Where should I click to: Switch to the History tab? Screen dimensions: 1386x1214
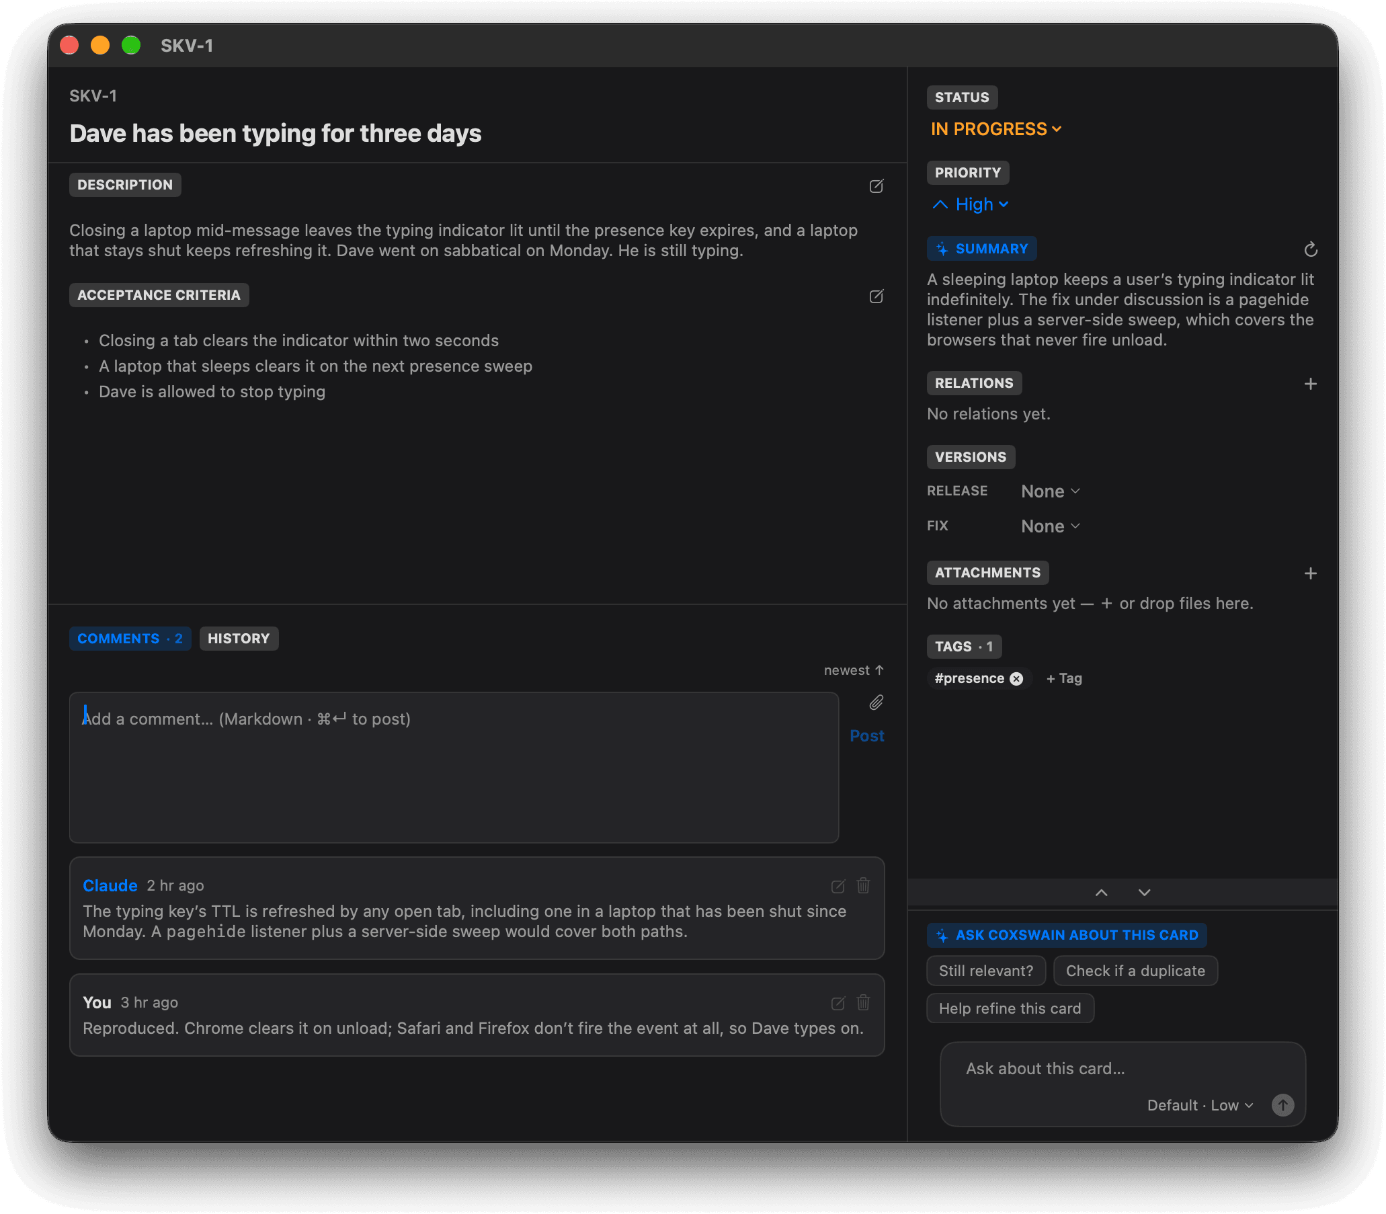pos(239,639)
